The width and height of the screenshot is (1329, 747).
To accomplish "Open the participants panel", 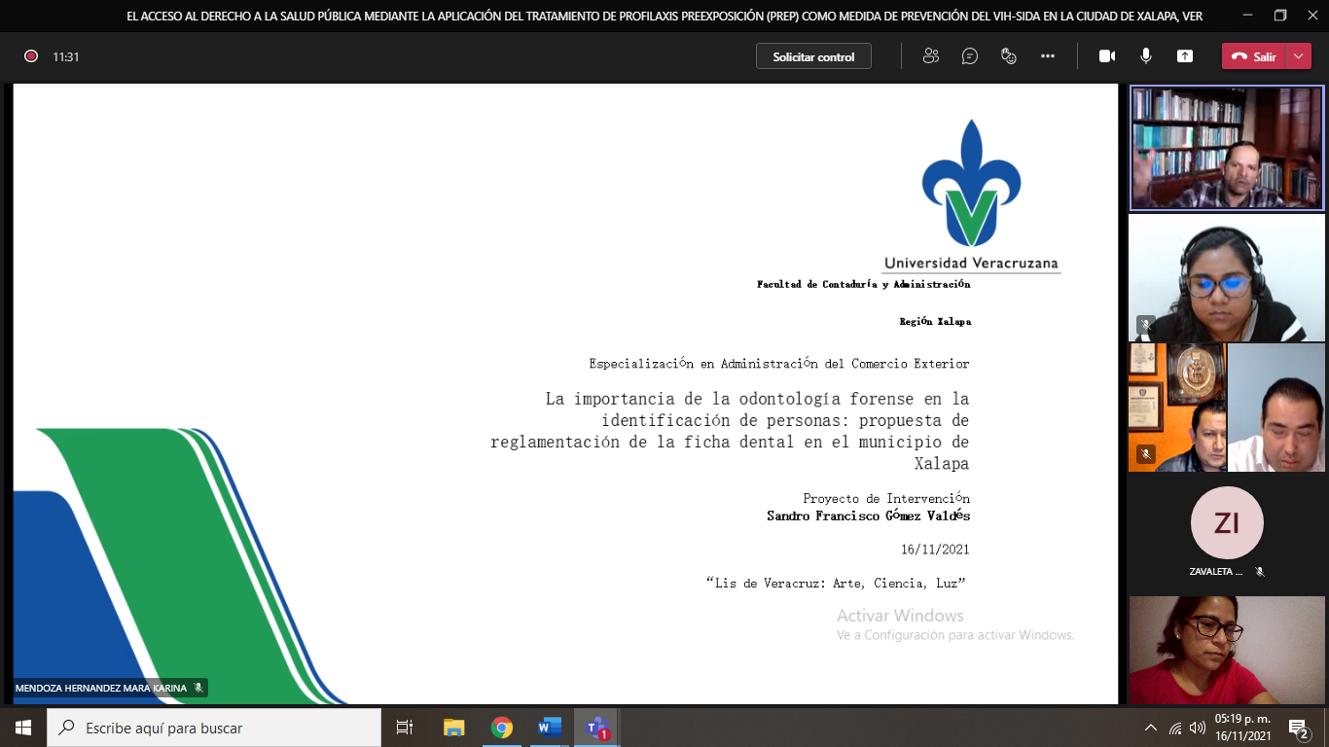I will coord(931,56).
